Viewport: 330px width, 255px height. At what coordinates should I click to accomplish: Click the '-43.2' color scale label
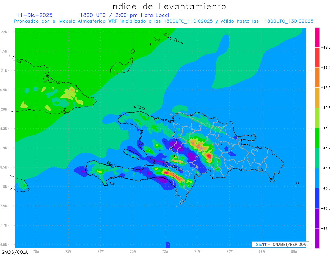point(326,148)
